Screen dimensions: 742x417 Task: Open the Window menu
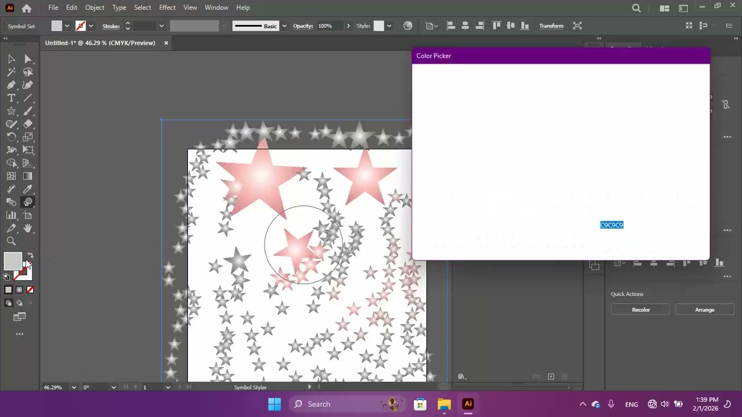[x=216, y=8]
